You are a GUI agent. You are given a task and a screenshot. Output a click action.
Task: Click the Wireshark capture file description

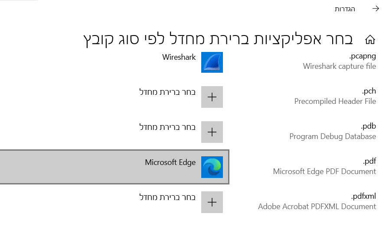[x=339, y=66]
